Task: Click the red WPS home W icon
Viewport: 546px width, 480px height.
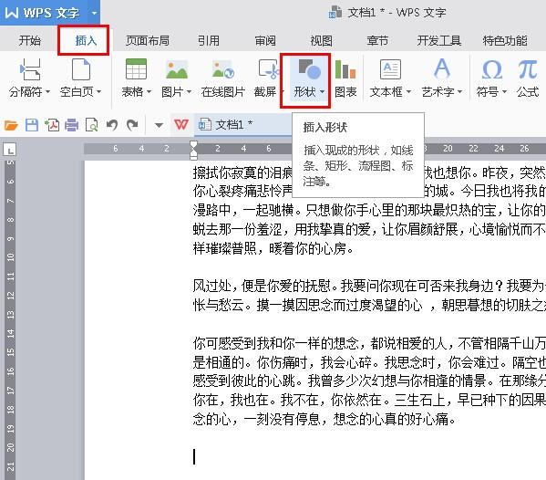Action: tap(181, 124)
